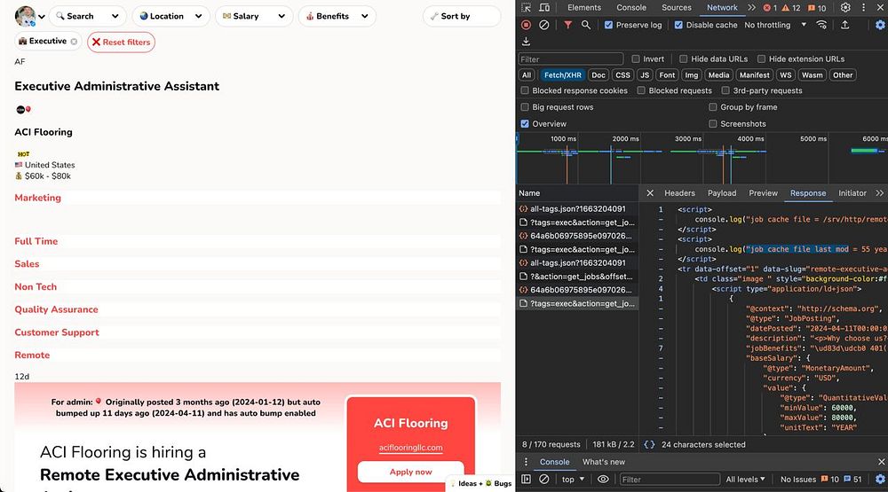Click the pretty print braces icon
Viewport: 888px width, 492px height.
[x=649, y=444]
